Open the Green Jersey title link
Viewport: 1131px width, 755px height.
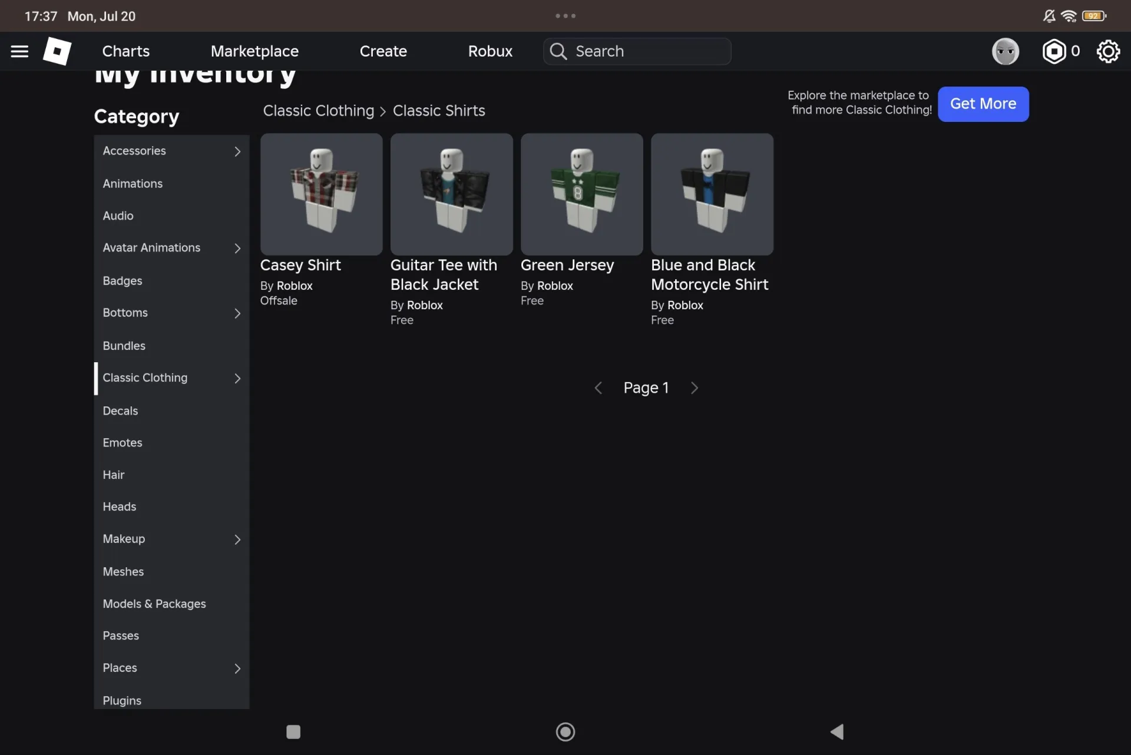567,265
